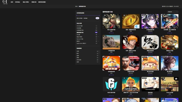Open the stone gear numbered 82 thumbnail

tap(111, 42)
